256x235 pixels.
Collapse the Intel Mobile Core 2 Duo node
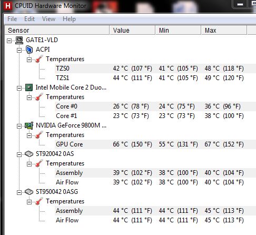(x=19, y=88)
